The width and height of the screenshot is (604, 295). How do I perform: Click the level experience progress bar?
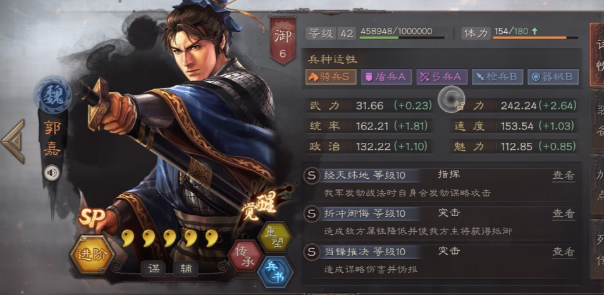(402, 37)
